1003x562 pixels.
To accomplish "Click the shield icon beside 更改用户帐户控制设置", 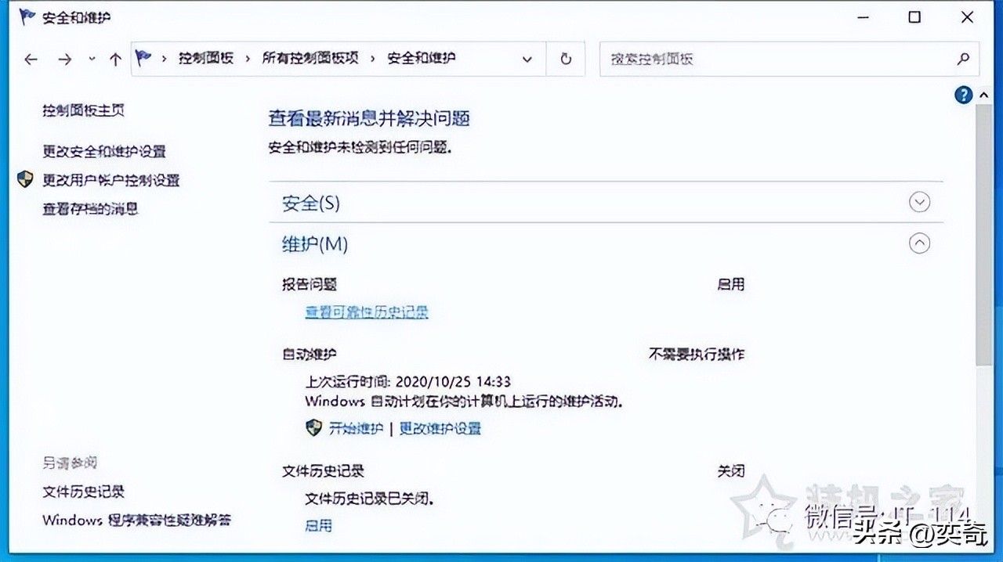I will pos(26,179).
